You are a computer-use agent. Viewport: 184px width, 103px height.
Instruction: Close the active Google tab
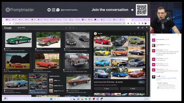pos(130,20)
